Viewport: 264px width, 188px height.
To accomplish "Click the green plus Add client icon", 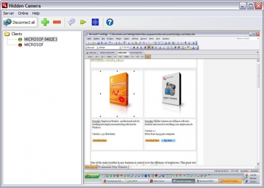I will tap(45, 22).
